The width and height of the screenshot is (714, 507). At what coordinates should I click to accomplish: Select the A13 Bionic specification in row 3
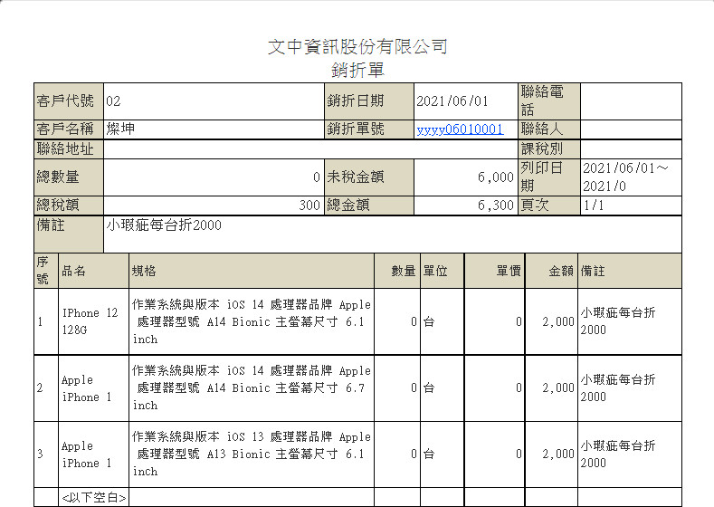(252, 454)
